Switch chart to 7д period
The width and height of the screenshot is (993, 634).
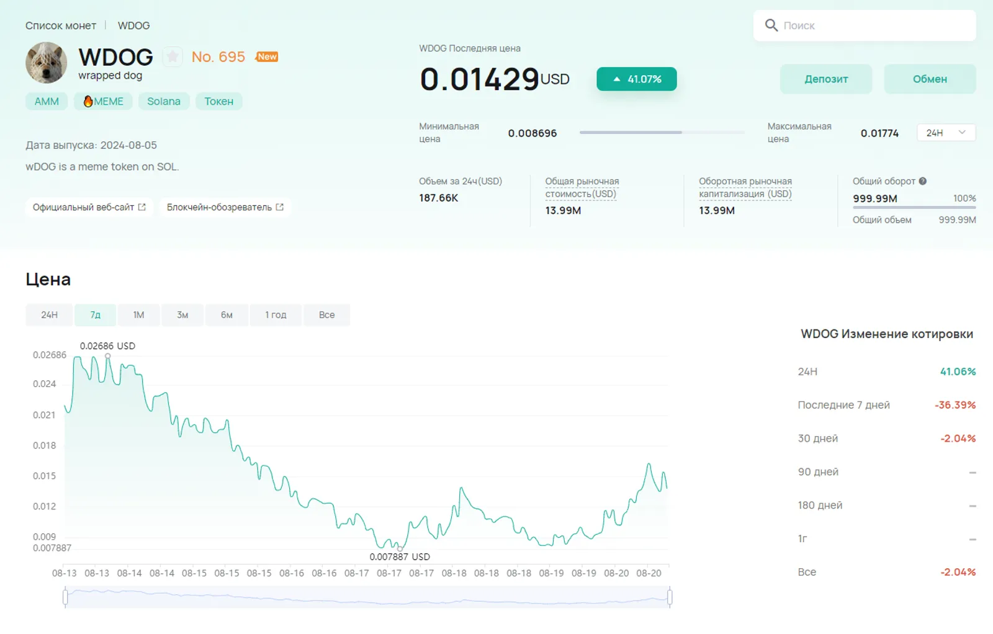95,315
